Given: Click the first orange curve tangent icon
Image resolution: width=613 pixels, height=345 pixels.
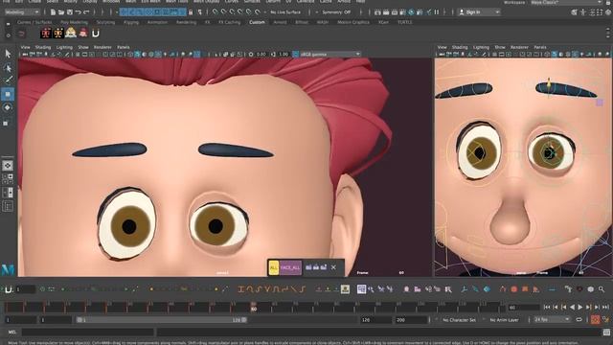Looking at the screenshot, I should [240, 289].
